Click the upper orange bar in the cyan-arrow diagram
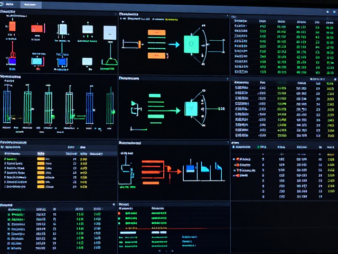338x254 pixels. click(x=157, y=33)
